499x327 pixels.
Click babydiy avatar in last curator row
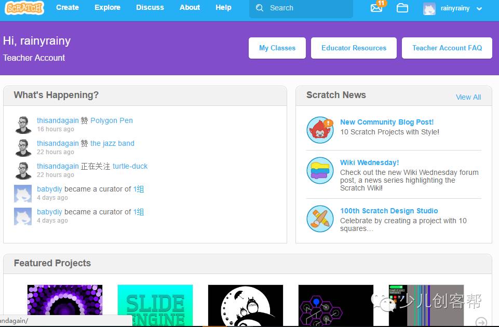23,216
